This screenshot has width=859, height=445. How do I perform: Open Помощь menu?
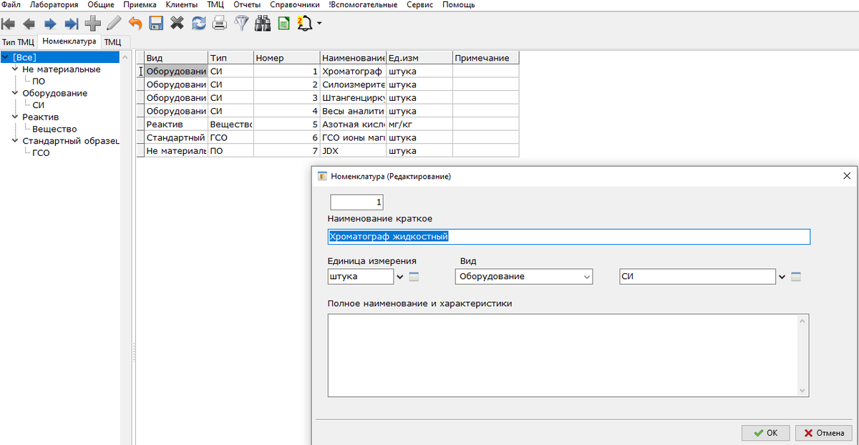458,4
